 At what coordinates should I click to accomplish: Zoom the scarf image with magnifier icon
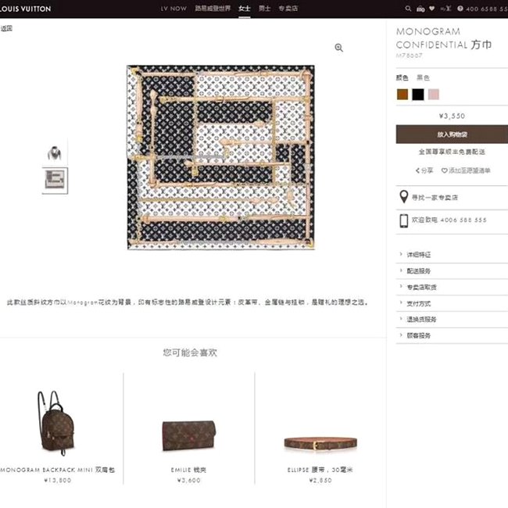[x=339, y=48]
